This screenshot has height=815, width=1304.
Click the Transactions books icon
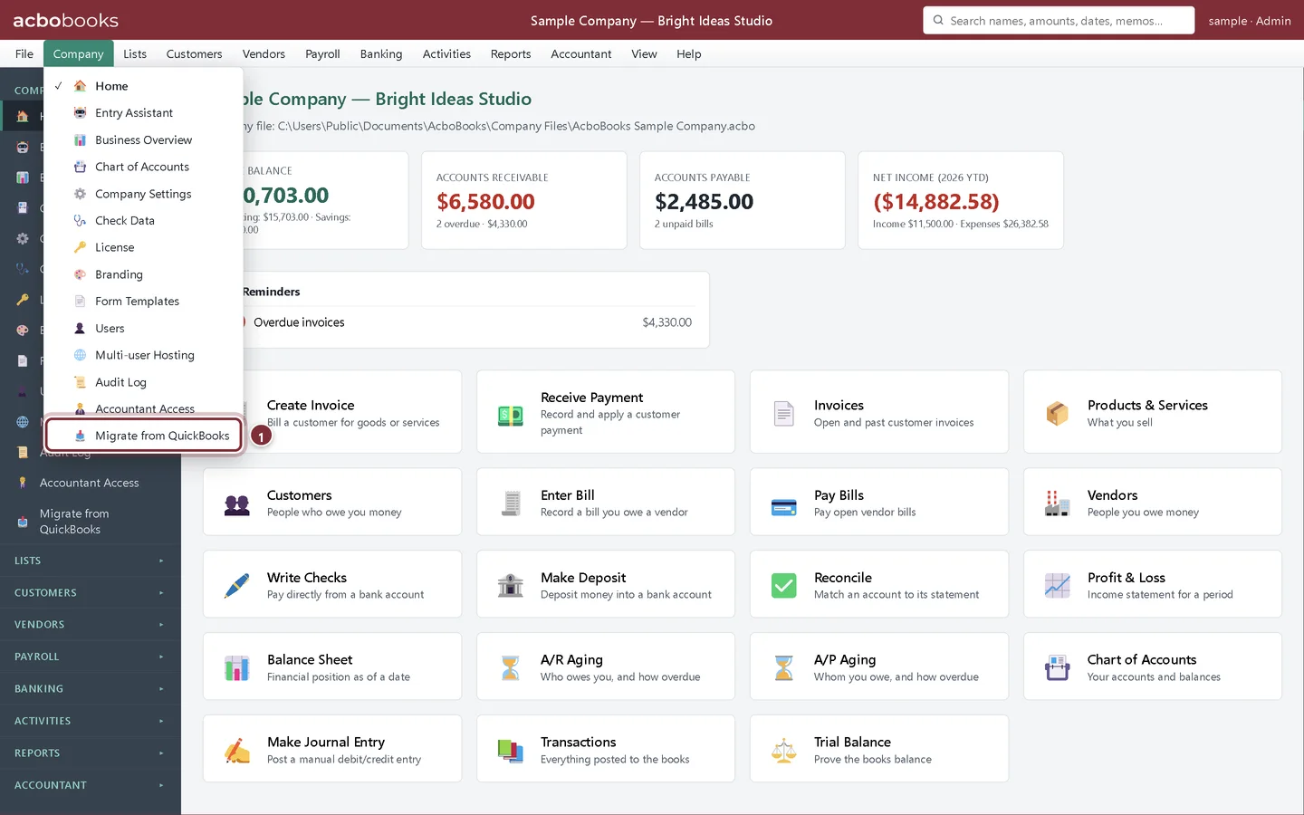click(511, 751)
